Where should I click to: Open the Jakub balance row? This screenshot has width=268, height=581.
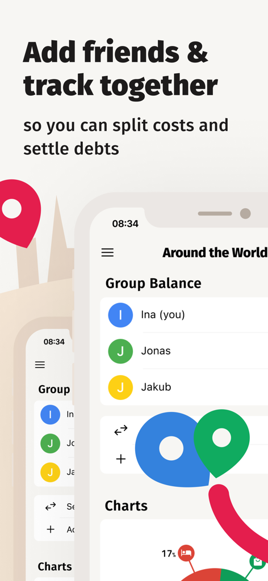pos(184,387)
